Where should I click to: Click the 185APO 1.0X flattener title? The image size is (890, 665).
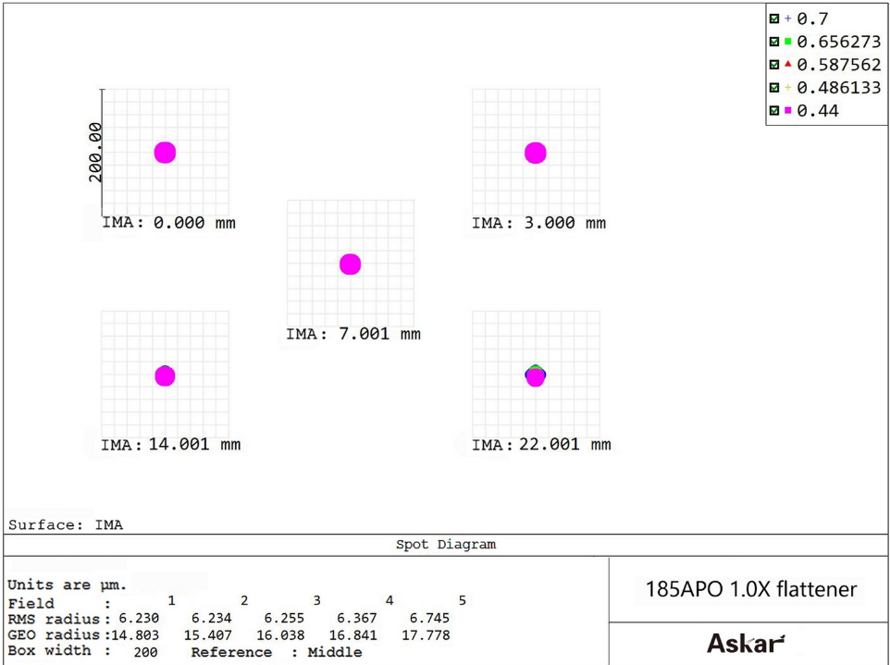coord(750,589)
